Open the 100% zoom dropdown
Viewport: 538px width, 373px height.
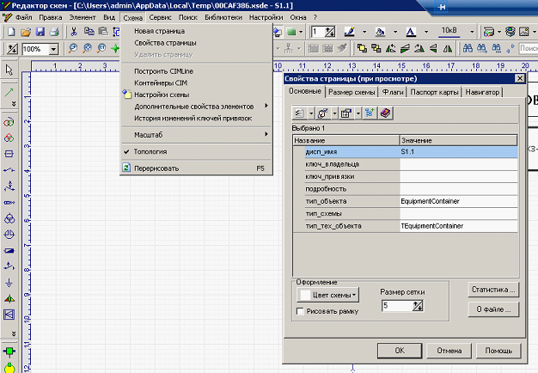pos(53,49)
